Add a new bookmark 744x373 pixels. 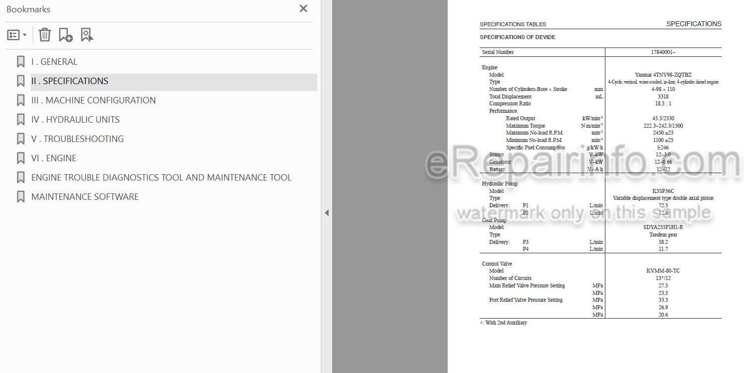tap(65, 35)
